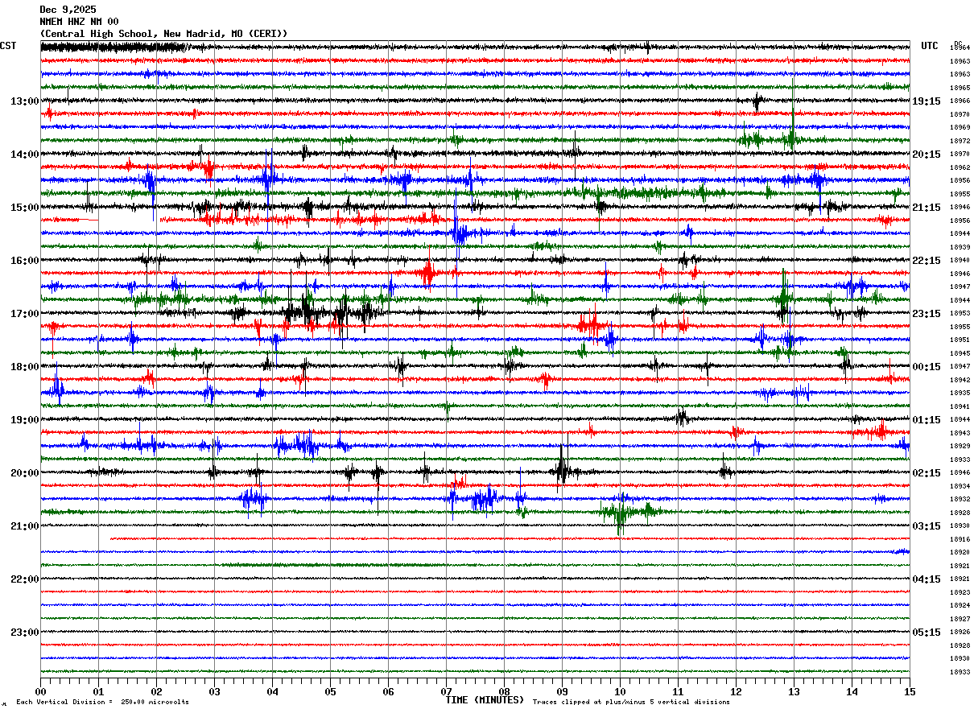Image resolution: width=974 pixels, height=713 pixels.
Task: Click the "TIME (MINUTES)" axis label
Action: coord(485,700)
